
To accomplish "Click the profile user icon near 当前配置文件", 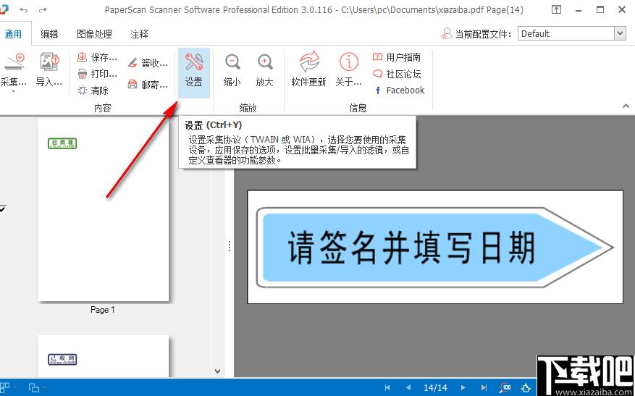I will 446,33.
